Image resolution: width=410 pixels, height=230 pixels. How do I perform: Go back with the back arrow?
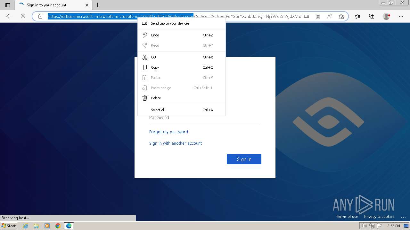9,16
